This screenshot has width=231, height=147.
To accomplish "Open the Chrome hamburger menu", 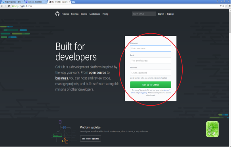I will coord(229,6).
